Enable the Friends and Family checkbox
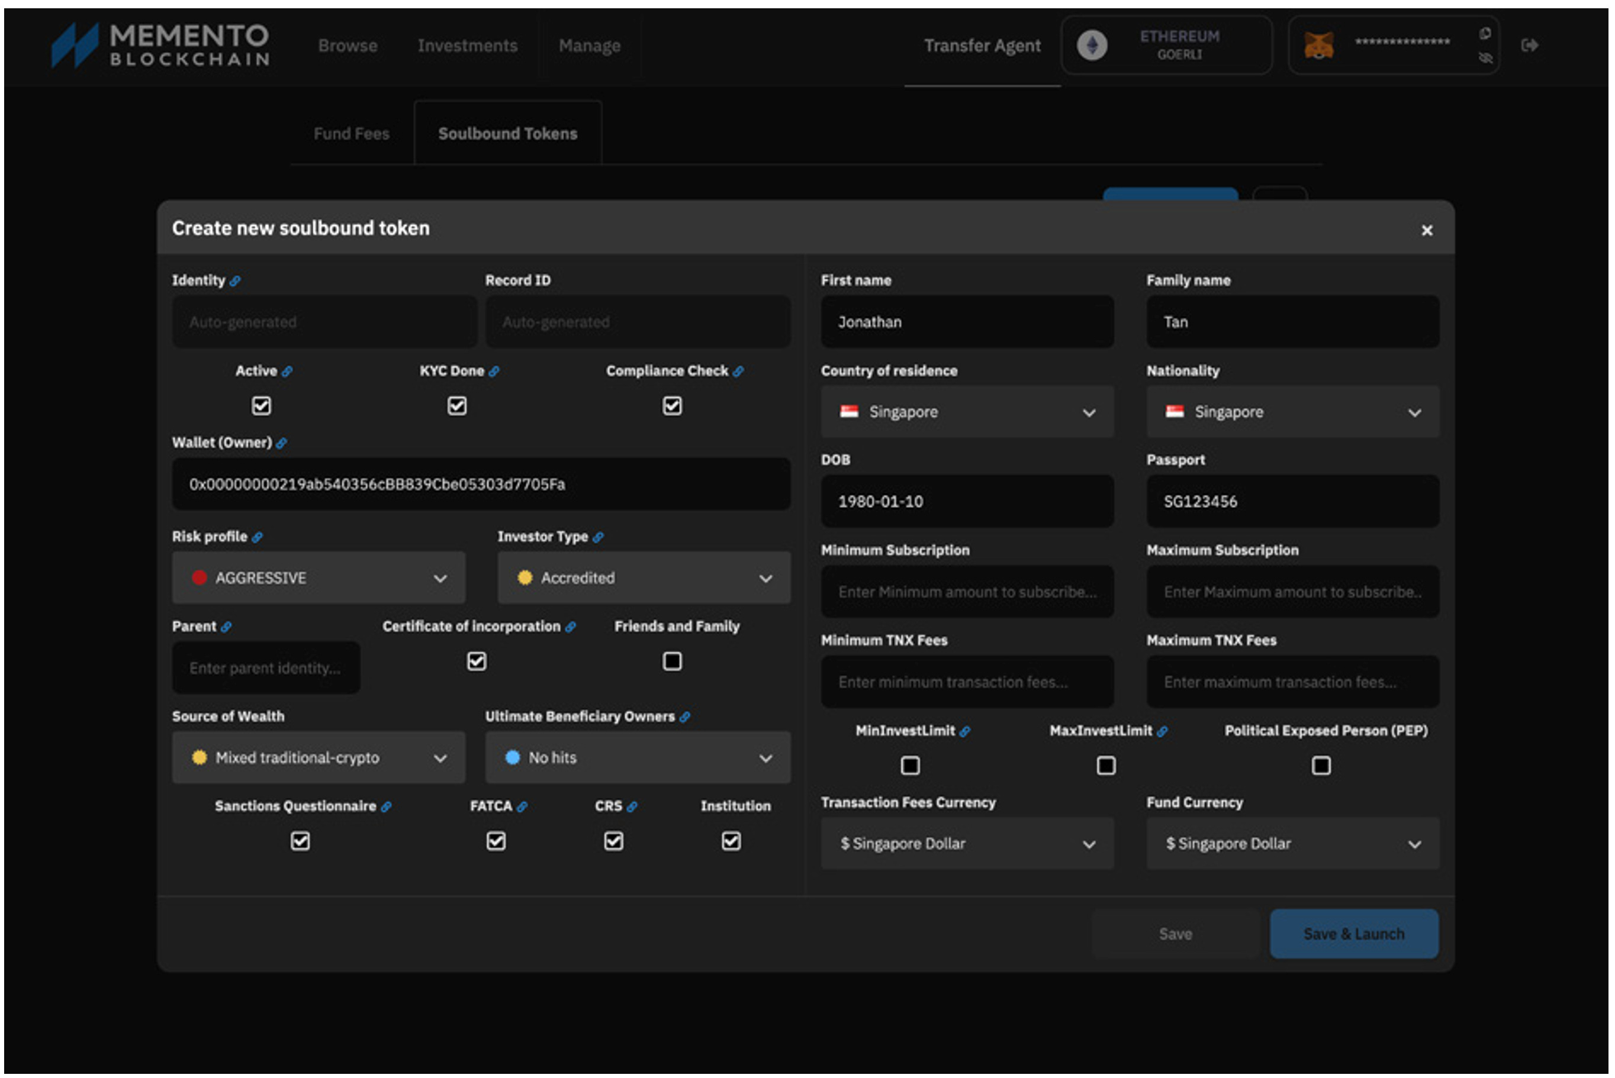The height and width of the screenshot is (1078, 1615). (672, 661)
